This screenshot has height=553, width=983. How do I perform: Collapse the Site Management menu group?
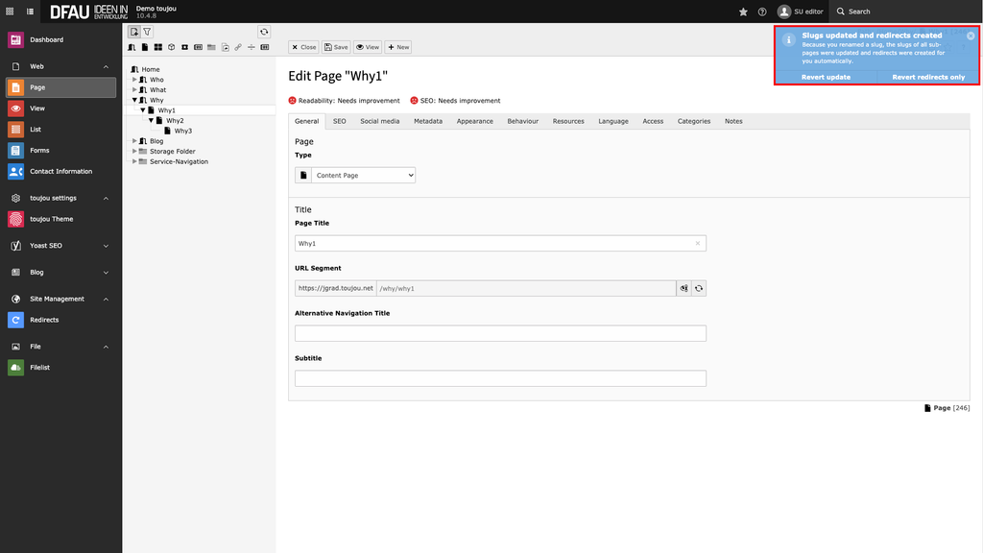point(106,299)
